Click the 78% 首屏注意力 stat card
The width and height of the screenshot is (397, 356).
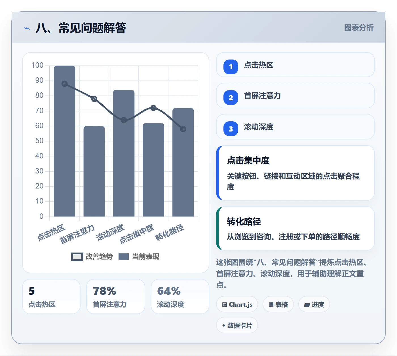[116, 296]
